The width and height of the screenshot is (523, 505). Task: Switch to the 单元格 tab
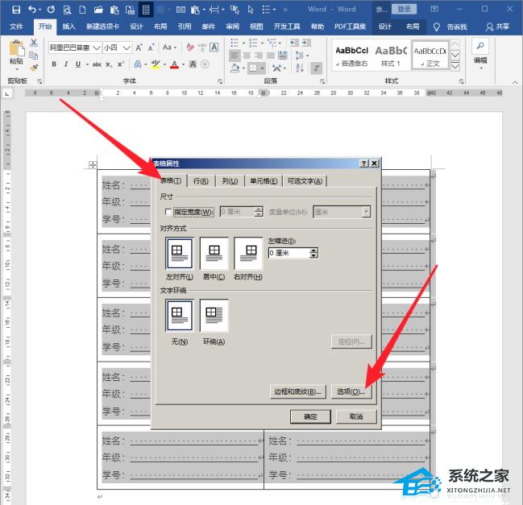click(264, 181)
